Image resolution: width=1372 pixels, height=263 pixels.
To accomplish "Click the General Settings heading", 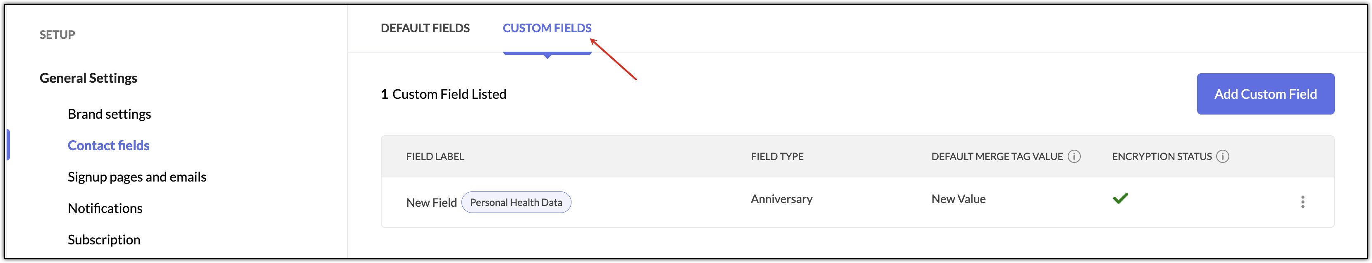I will pyautogui.click(x=88, y=78).
